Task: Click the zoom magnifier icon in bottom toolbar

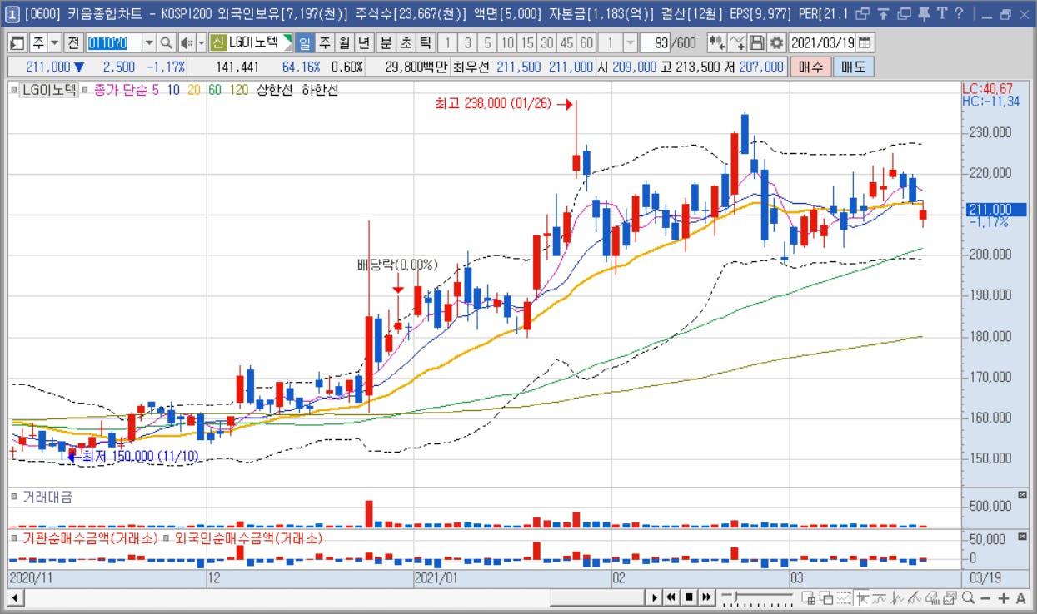Action: tap(968, 597)
